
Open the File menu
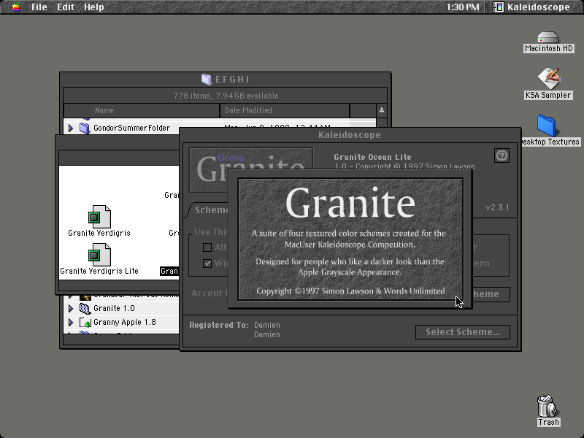point(39,7)
